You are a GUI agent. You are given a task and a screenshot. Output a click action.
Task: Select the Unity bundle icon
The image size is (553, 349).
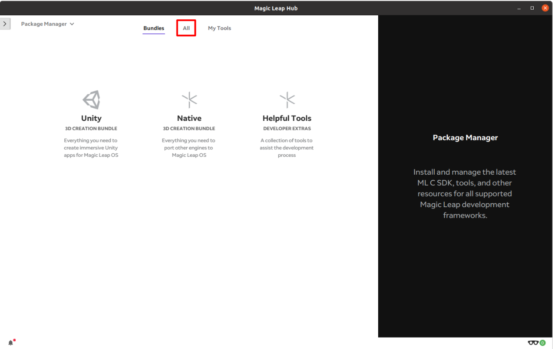point(91,99)
